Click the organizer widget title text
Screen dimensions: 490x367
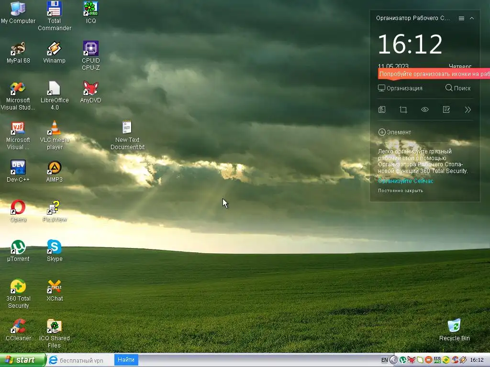[x=413, y=19]
